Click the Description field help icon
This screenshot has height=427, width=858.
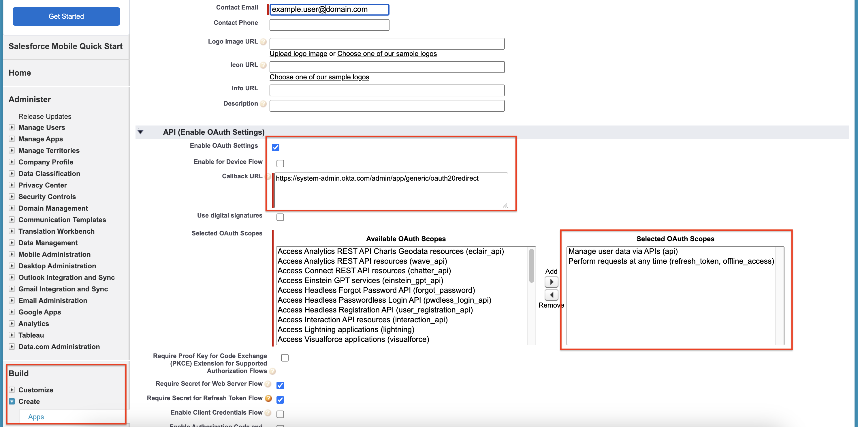[263, 104]
